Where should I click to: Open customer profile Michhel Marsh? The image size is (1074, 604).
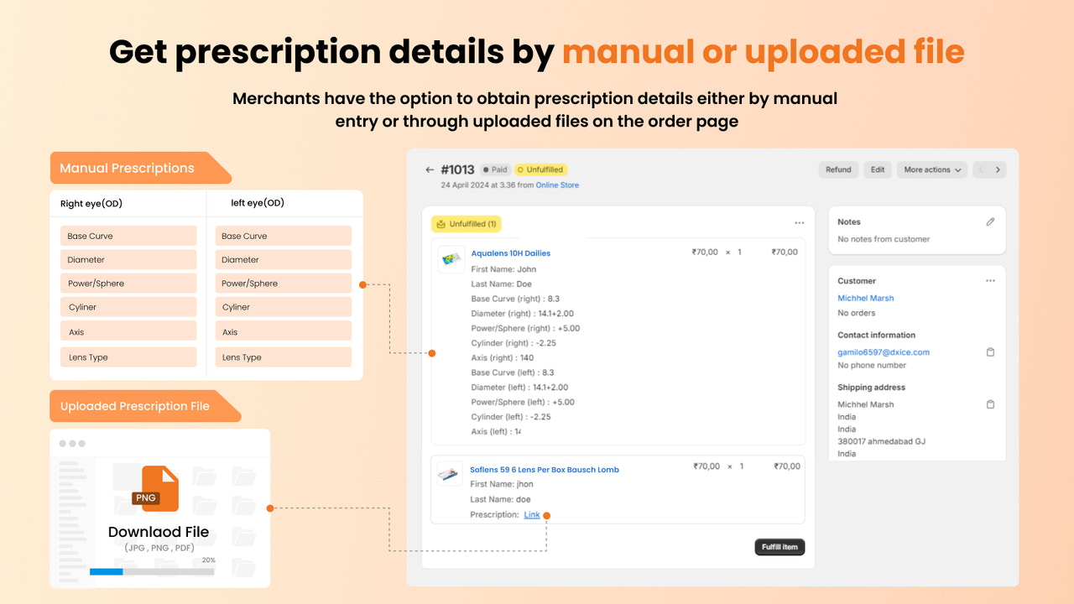(x=865, y=298)
